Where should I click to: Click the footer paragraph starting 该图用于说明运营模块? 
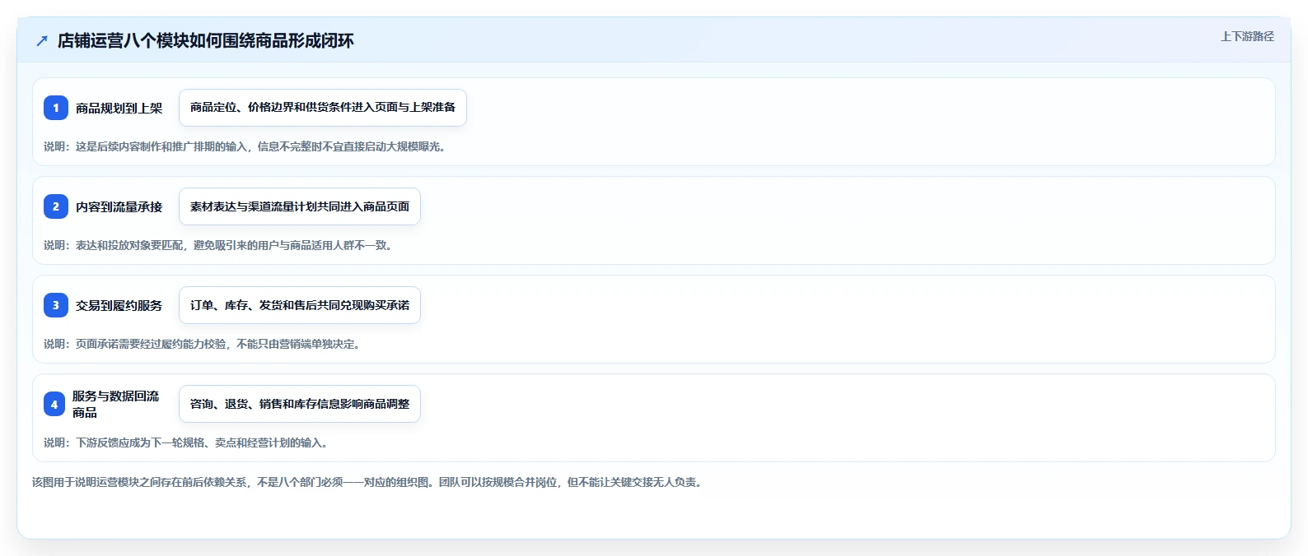(x=367, y=482)
